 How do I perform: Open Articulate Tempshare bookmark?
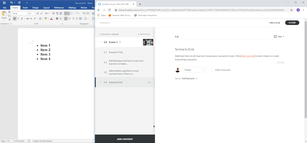pos(145,15)
